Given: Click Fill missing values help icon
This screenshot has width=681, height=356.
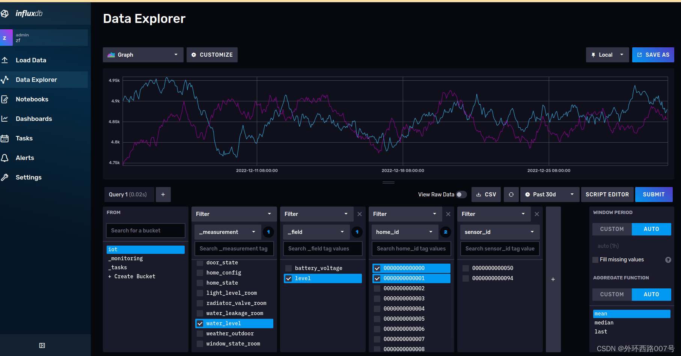Looking at the screenshot, I should click(668, 260).
